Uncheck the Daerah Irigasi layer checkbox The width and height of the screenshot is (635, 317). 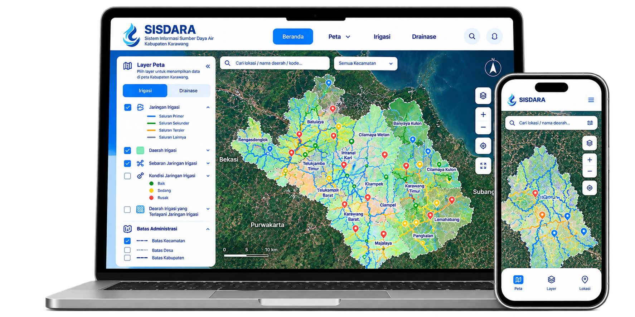pos(127,150)
